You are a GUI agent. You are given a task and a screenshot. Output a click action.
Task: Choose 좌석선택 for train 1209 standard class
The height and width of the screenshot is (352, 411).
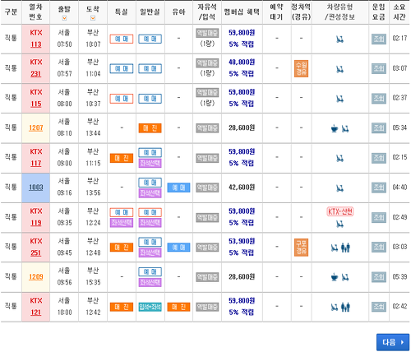pos(150,282)
